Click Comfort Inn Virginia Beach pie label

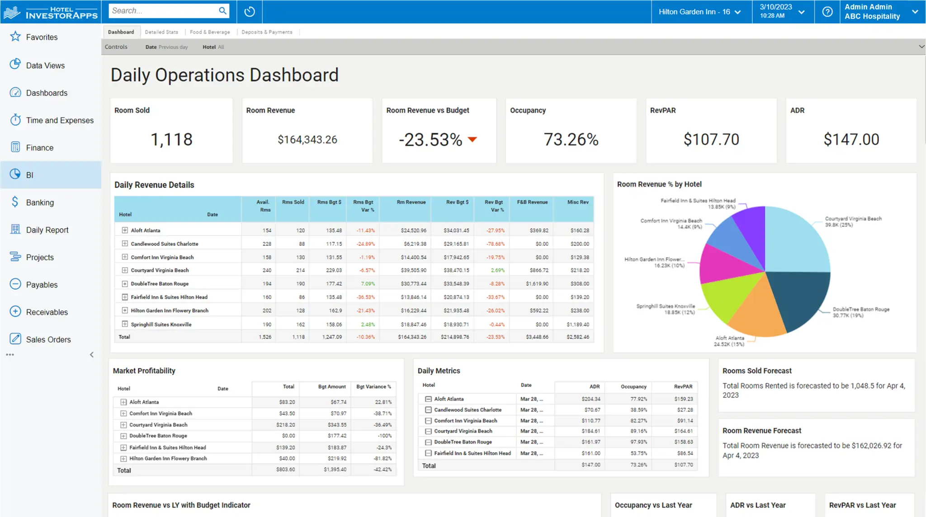pos(671,224)
